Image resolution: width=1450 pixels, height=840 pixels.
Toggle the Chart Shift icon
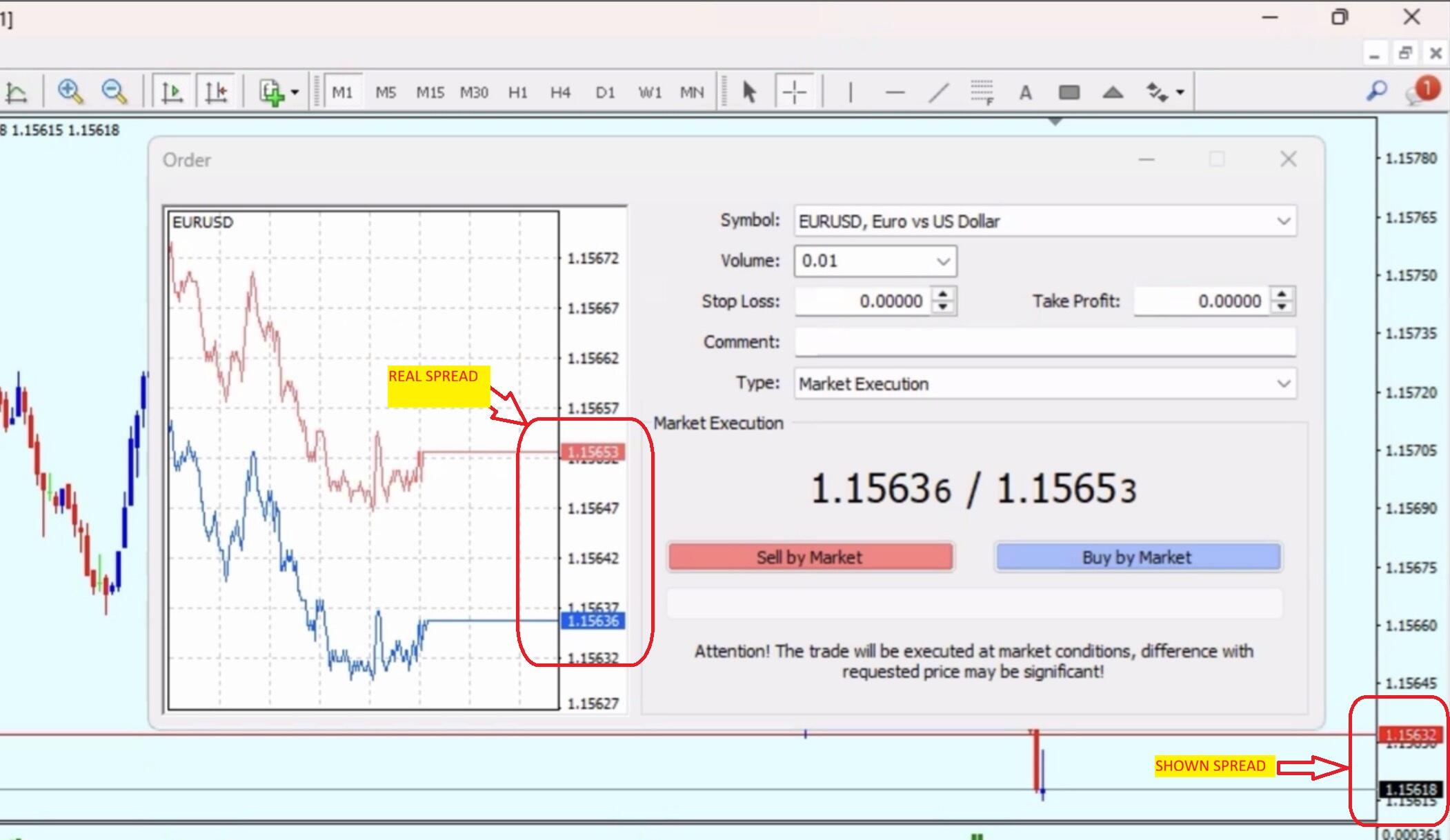click(216, 92)
